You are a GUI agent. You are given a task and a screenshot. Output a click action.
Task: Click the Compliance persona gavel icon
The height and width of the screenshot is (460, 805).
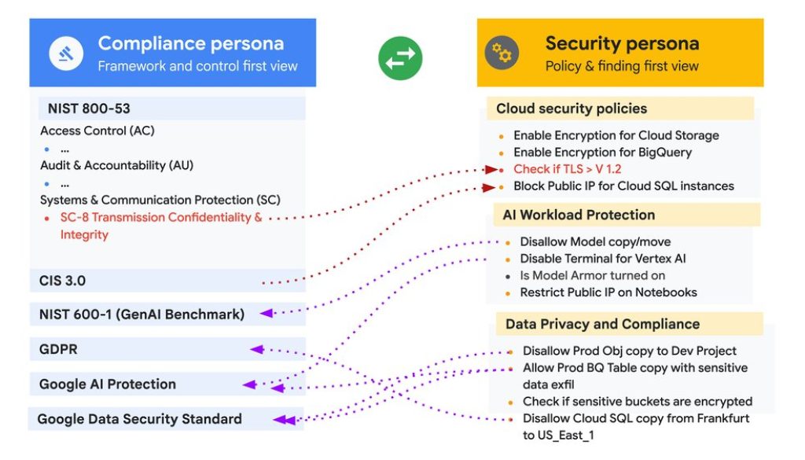tap(66, 53)
